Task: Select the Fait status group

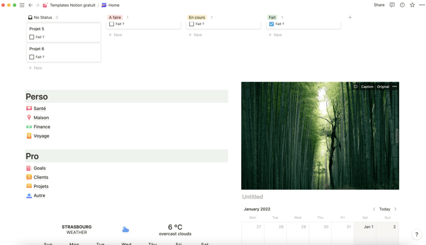Action: (x=272, y=17)
